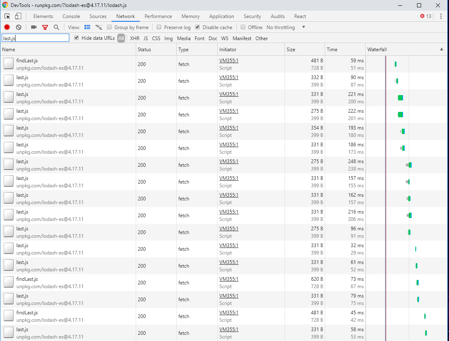Sort by the Status column header
This screenshot has height=341, width=449.
156,49
